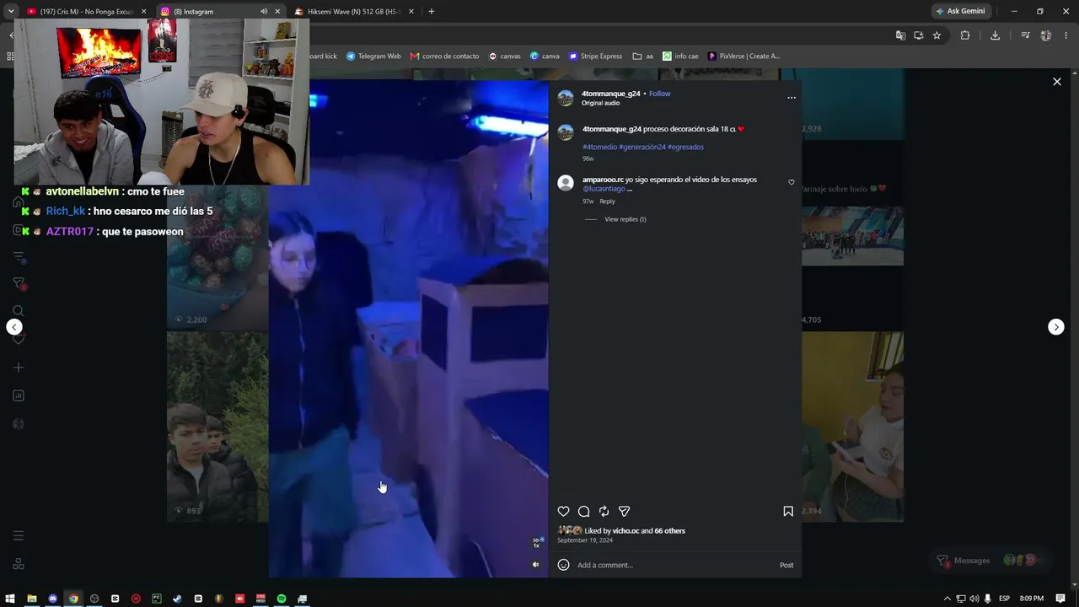The width and height of the screenshot is (1079, 607).
Task: Close the Instagram post viewer
Action: tap(1056, 82)
